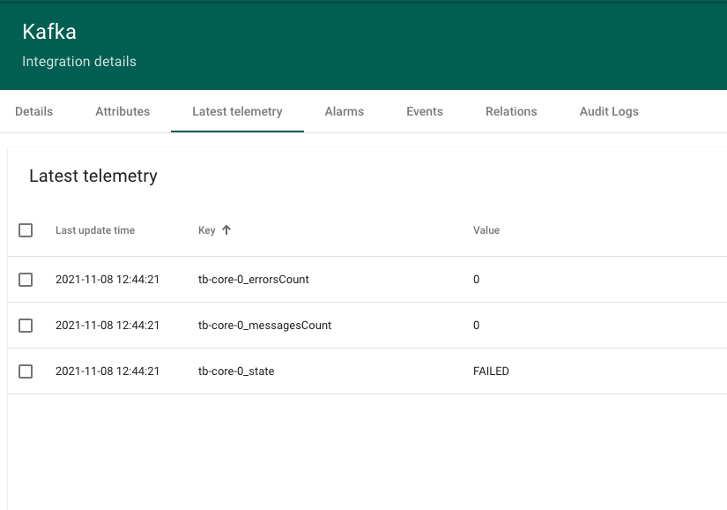727x510 pixels.
Task: Click the messagesCount value 0
Action: click(x=476, y=326)
